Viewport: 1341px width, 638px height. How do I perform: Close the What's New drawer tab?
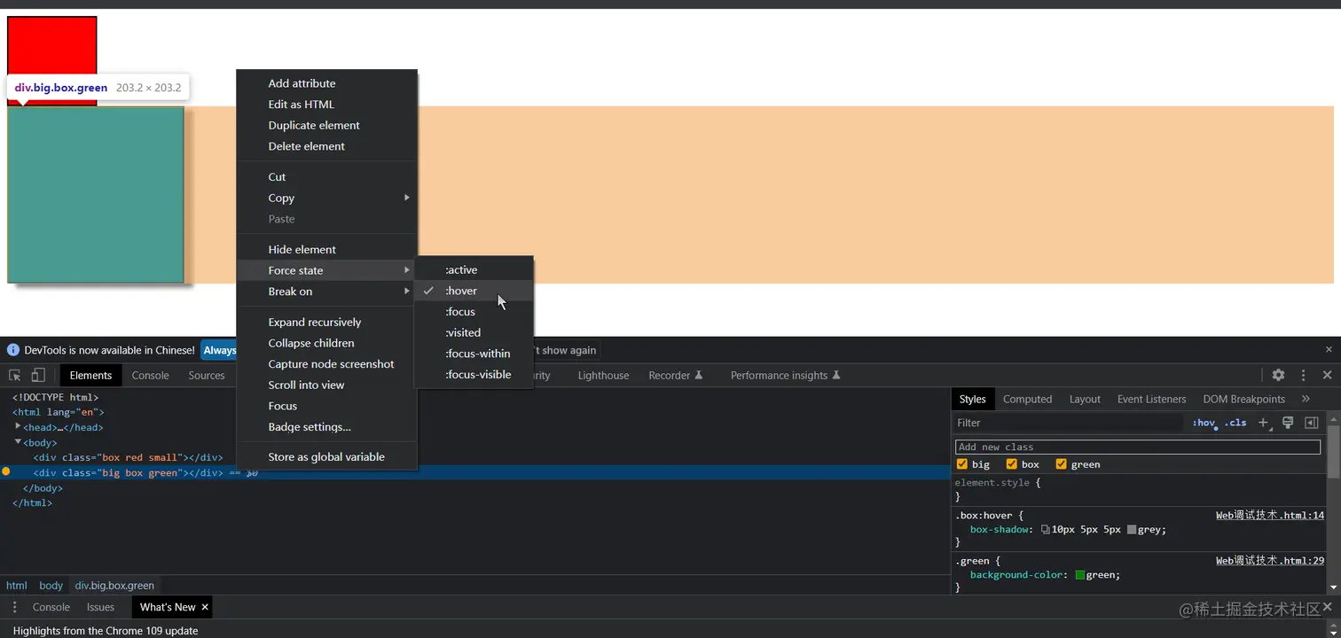tap(205, 607)
